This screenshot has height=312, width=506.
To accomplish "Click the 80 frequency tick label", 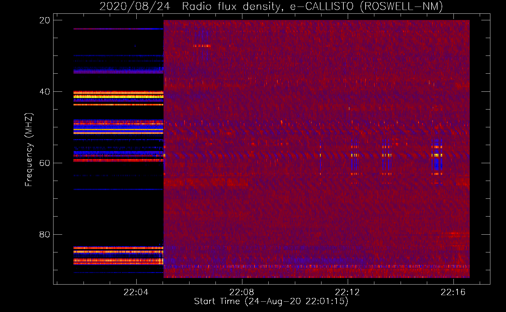I will 45,235.
